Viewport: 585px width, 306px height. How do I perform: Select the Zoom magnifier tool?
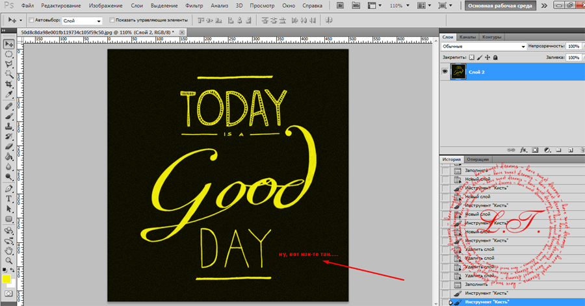(x=8, y=261)
